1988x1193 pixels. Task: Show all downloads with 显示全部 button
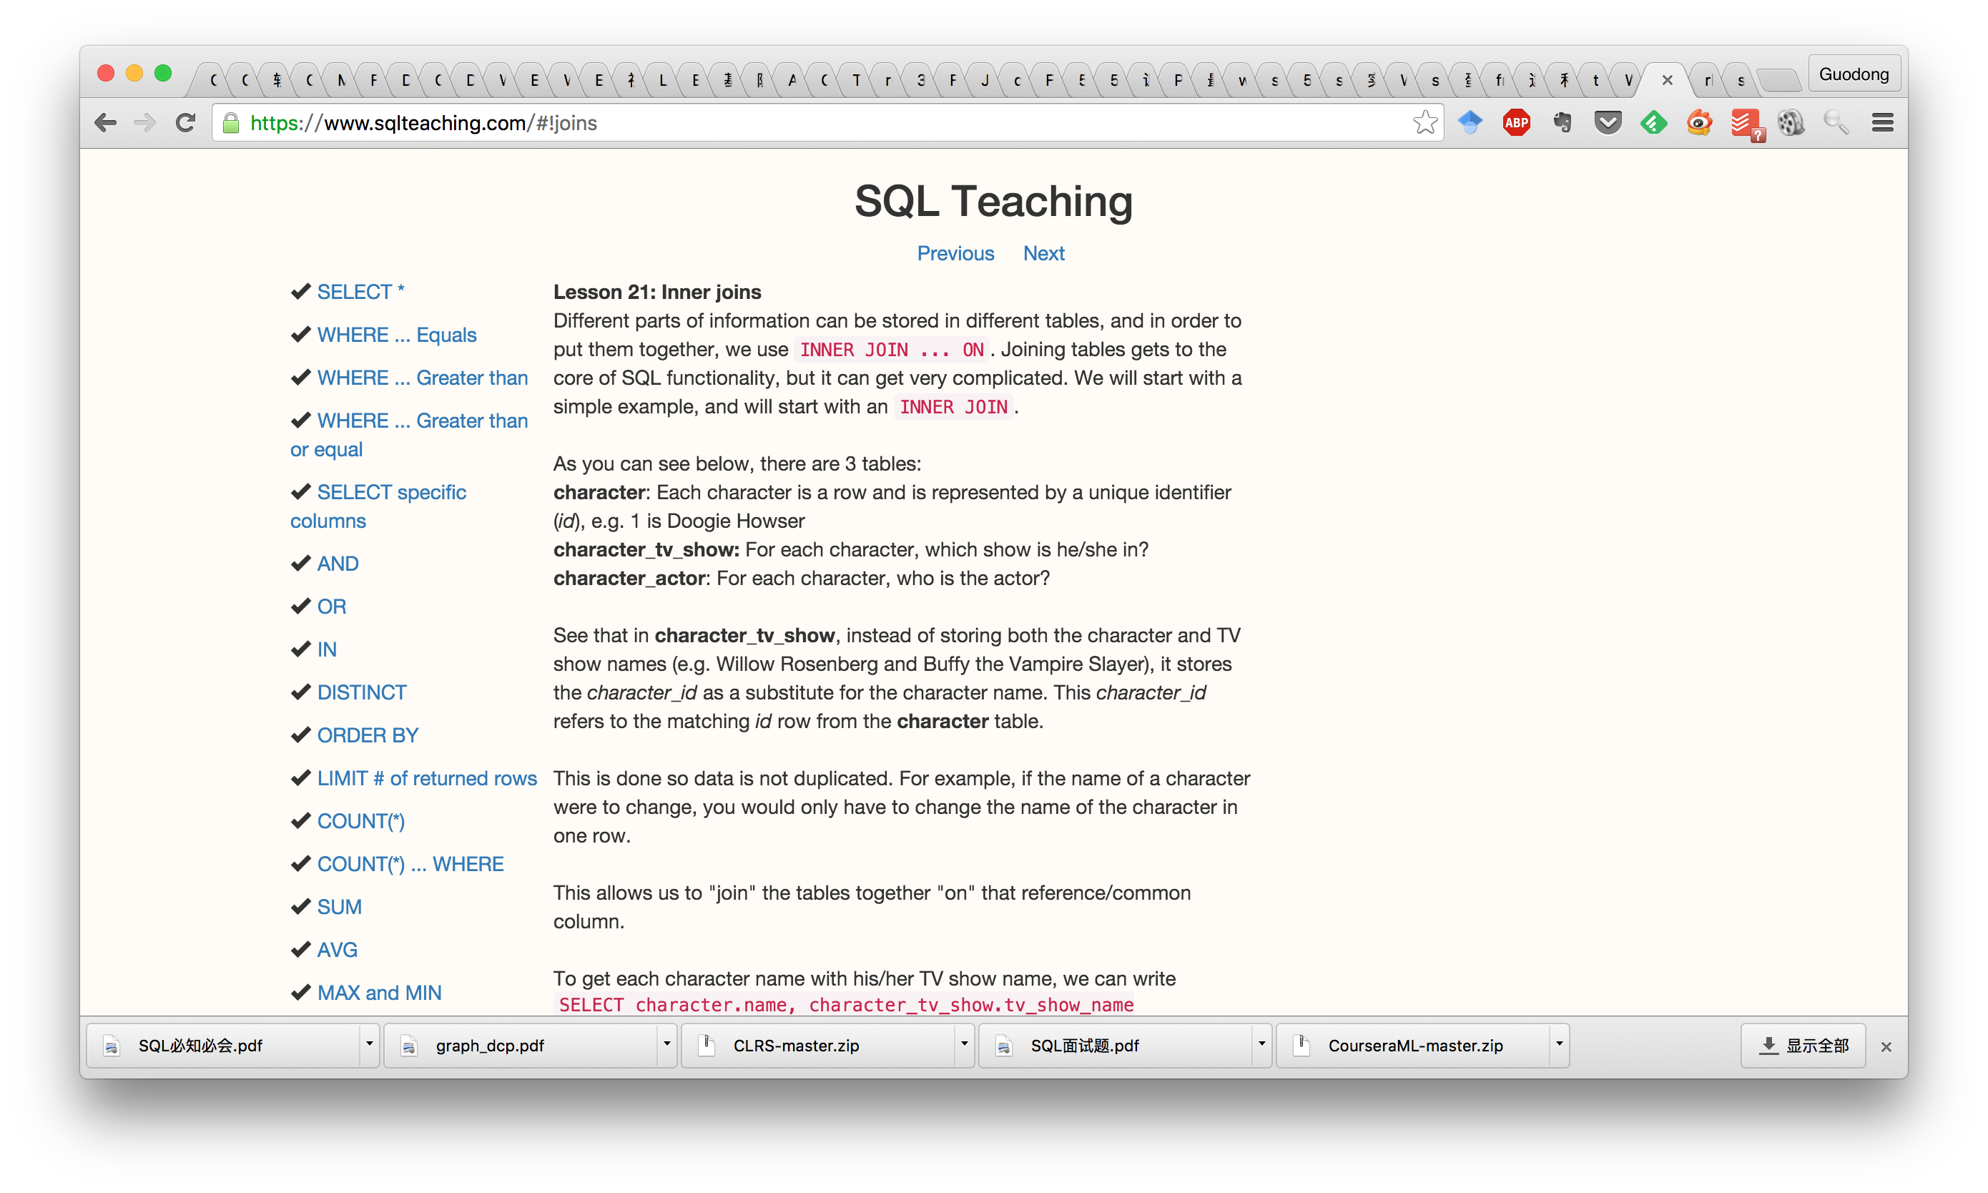click(1804, 1045)
